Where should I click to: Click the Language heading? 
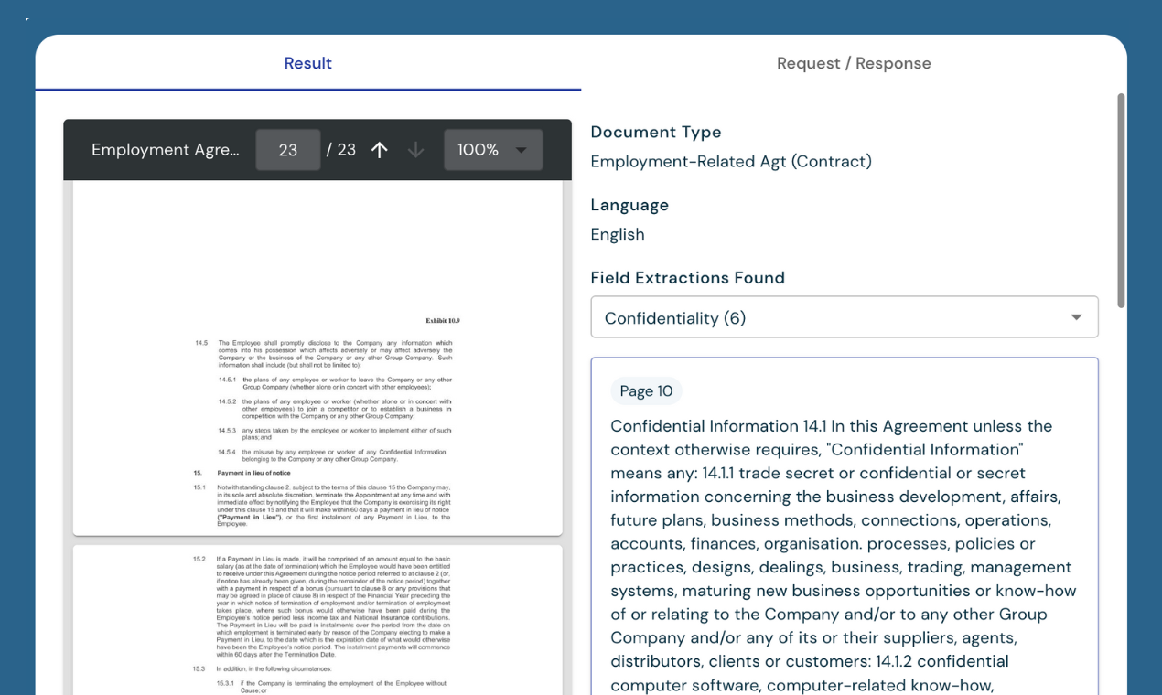[629, 205]
